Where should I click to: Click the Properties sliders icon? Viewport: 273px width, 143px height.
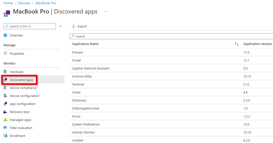5,53
